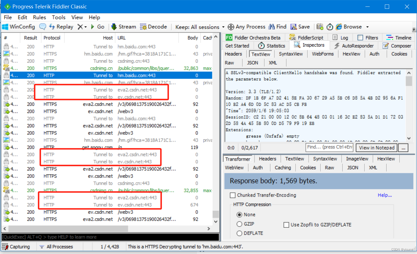Open the Help... link

[x=385, y=195]
